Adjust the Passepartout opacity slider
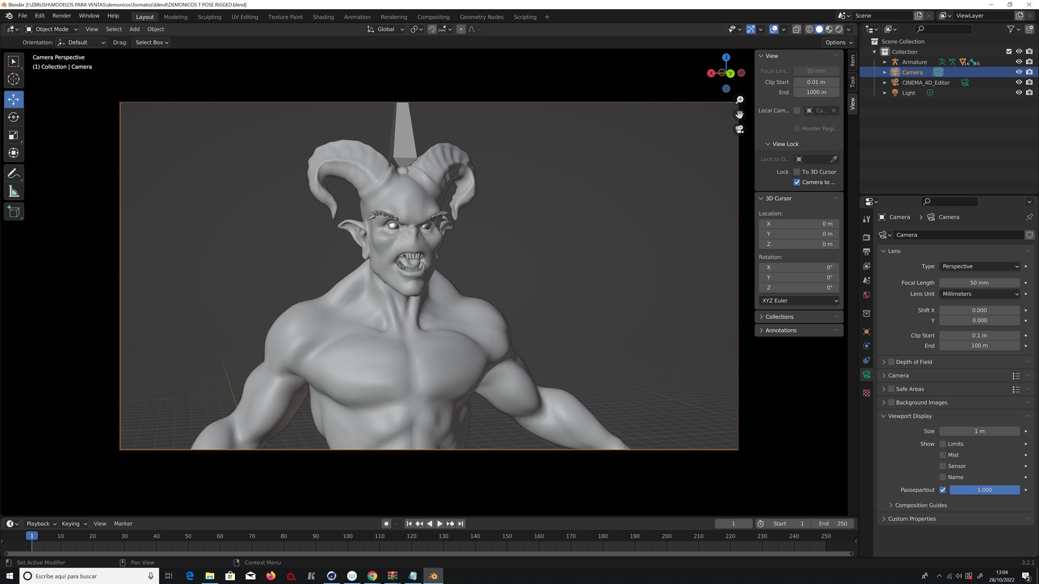The image size is (1039, 584). pos(984,490)
